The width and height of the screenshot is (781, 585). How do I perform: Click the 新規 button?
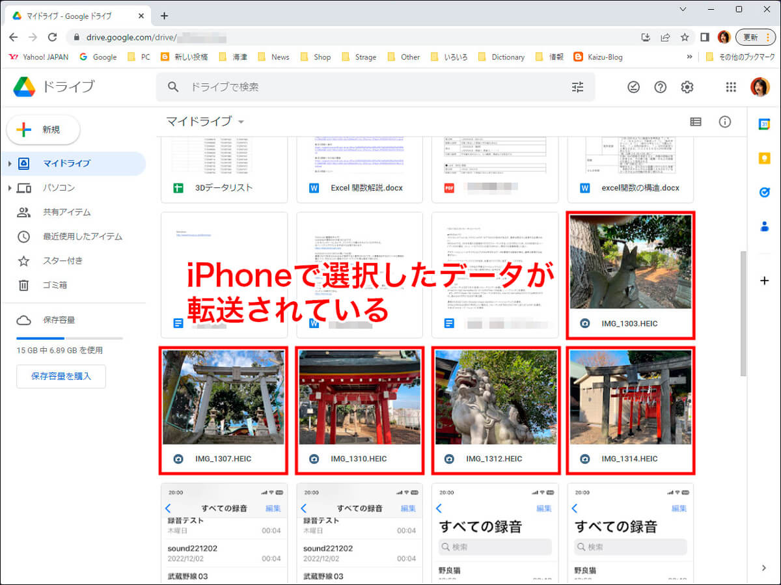tap(43, 129)
